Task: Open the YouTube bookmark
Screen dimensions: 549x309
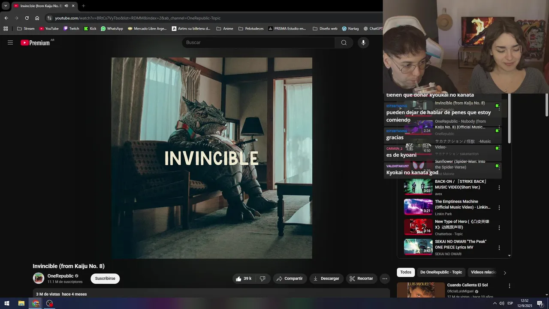Action: pos(49,29)
